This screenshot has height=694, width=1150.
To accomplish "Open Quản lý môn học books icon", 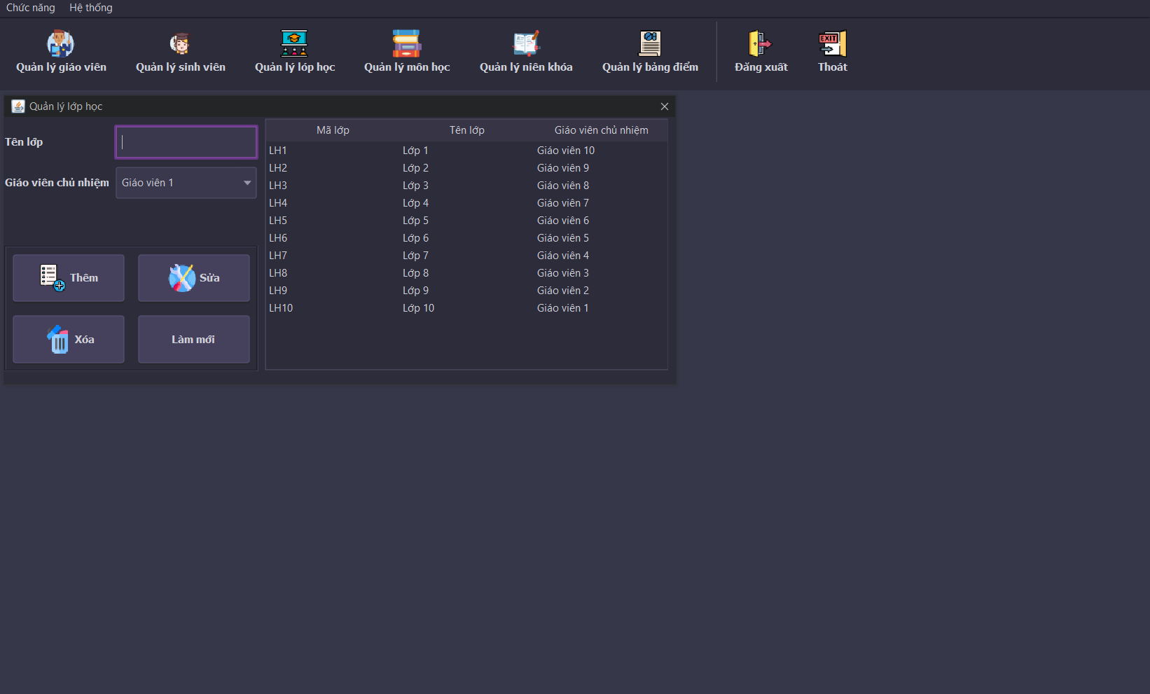I will click(406, 43).
